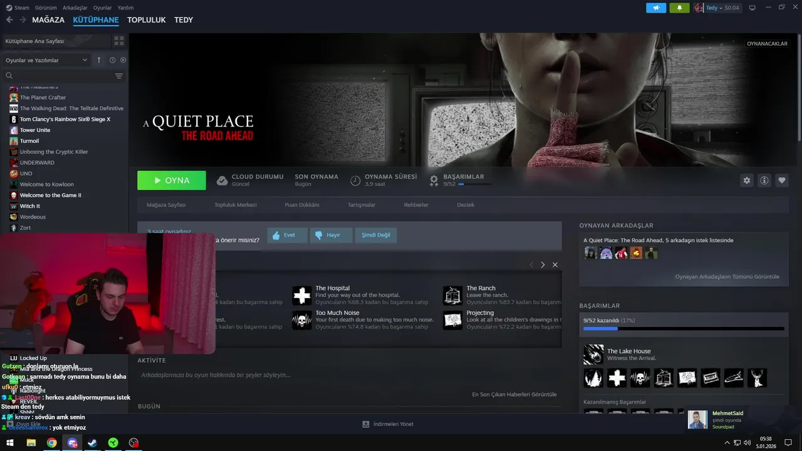The image size is (802, 451).
Task: Switch to the MAĞAZA tab
Action: coord(48,20)
